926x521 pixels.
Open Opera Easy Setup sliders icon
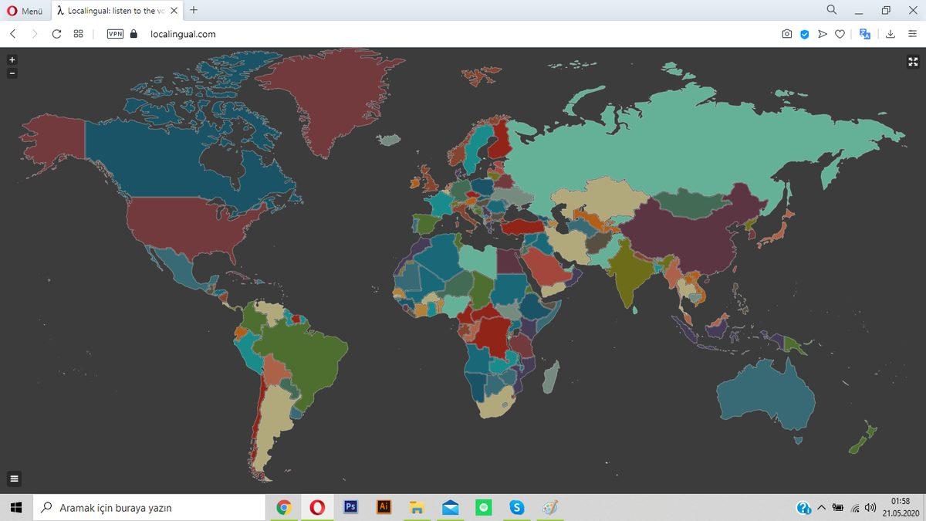pos(912,34)
